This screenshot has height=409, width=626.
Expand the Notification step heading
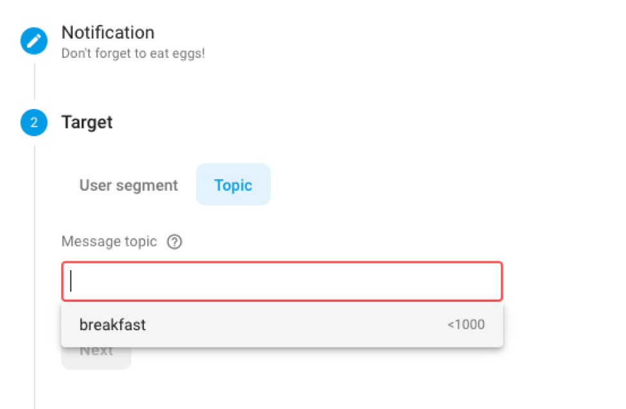point(108,33)
